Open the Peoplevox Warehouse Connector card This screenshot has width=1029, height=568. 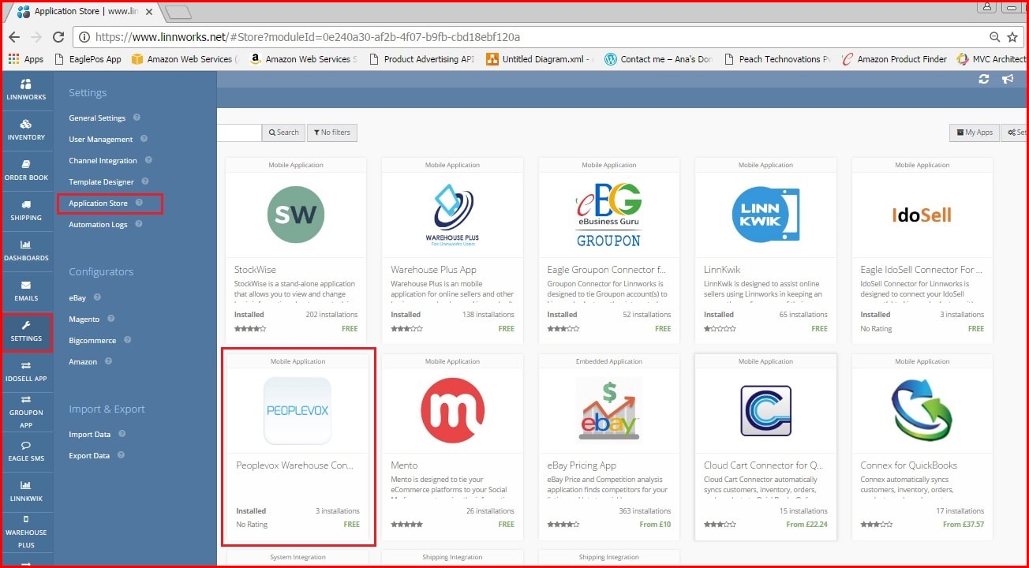click(x=297, y=447)
